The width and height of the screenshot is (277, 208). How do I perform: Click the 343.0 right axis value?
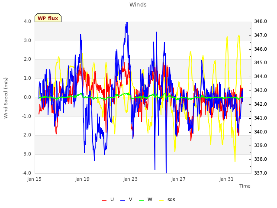coord(261,91)
